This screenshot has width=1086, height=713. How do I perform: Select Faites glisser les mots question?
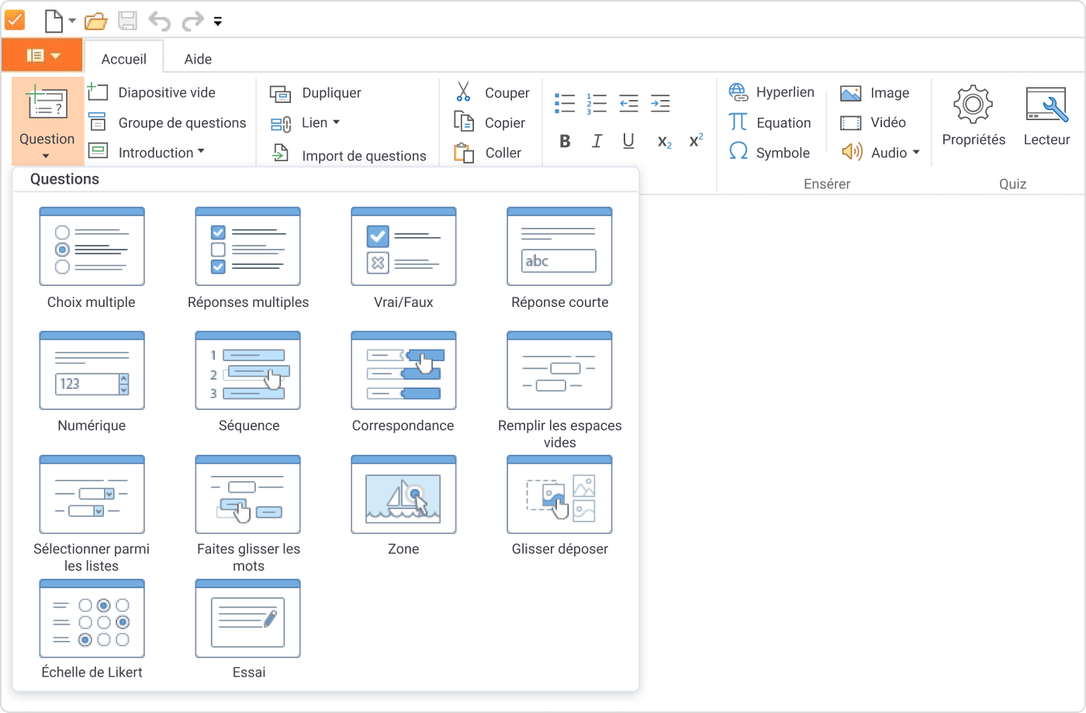coord(248,515)
